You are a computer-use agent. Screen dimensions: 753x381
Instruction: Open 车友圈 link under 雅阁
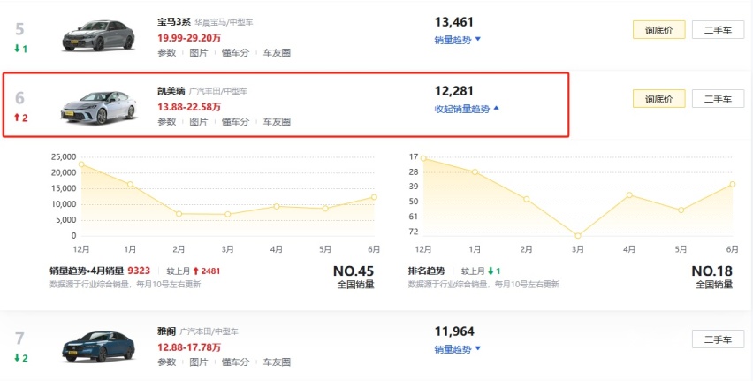pos(277,362)
